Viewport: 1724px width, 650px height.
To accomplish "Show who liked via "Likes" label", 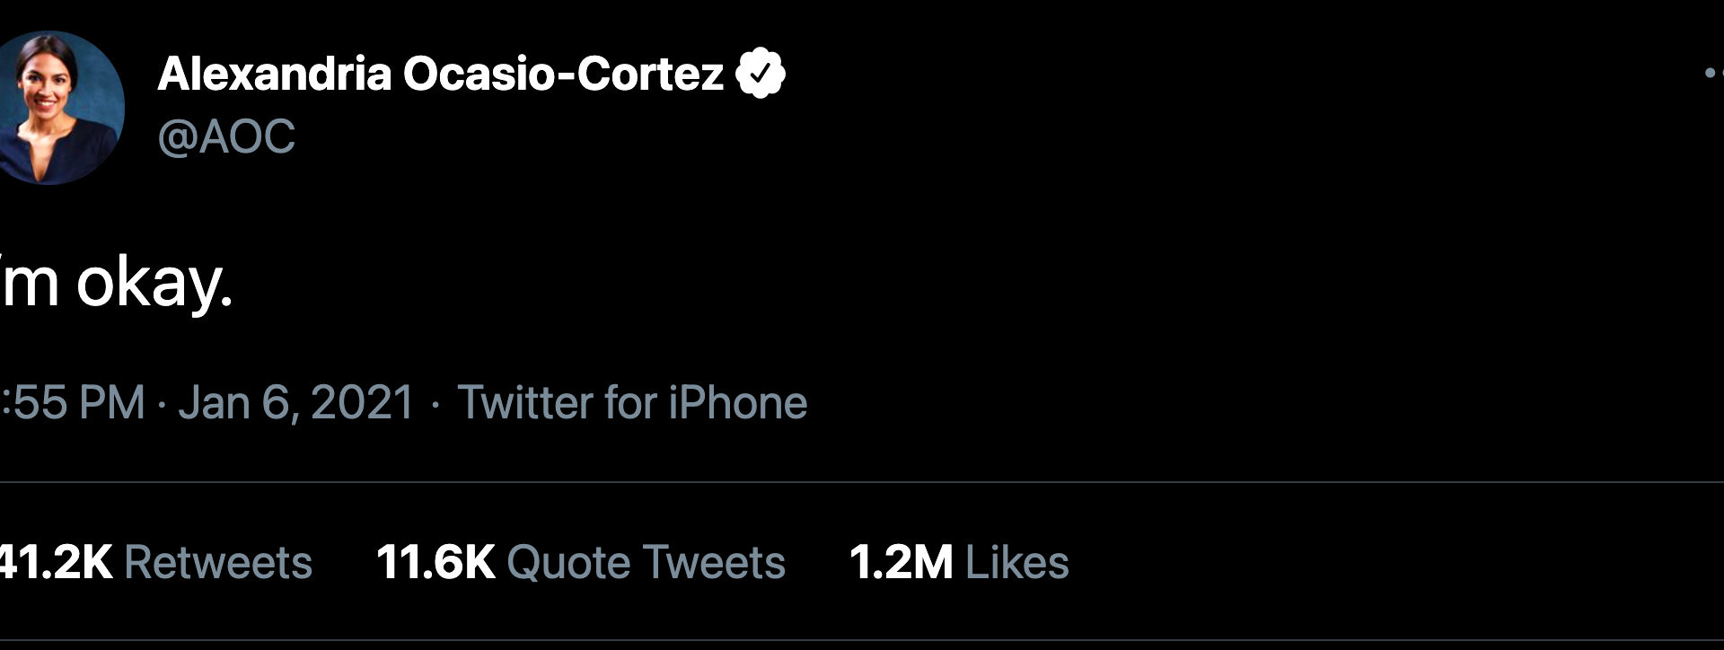I will coord(1016,563).
